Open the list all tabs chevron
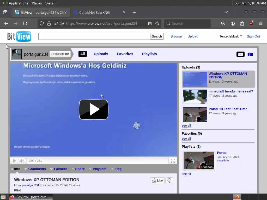Screen dimensions: 267x200 point(226,12)
